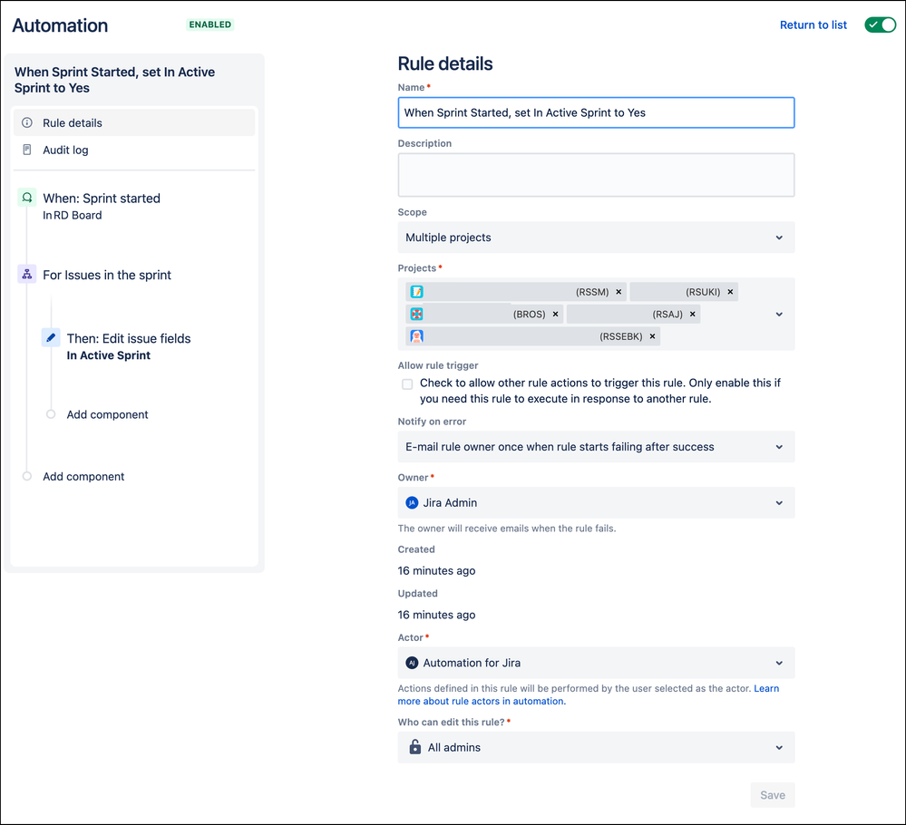
Task: Click the bottom-level Add component
Action: pyautogui.click(x=83, y=476)
